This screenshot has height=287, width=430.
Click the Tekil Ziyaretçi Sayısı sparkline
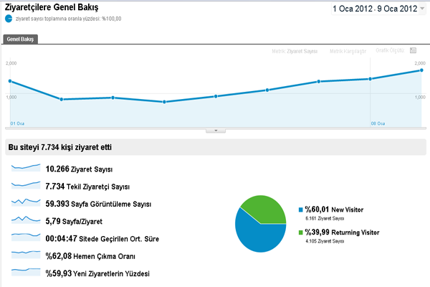pyautogui.click(x=26, y=185)
